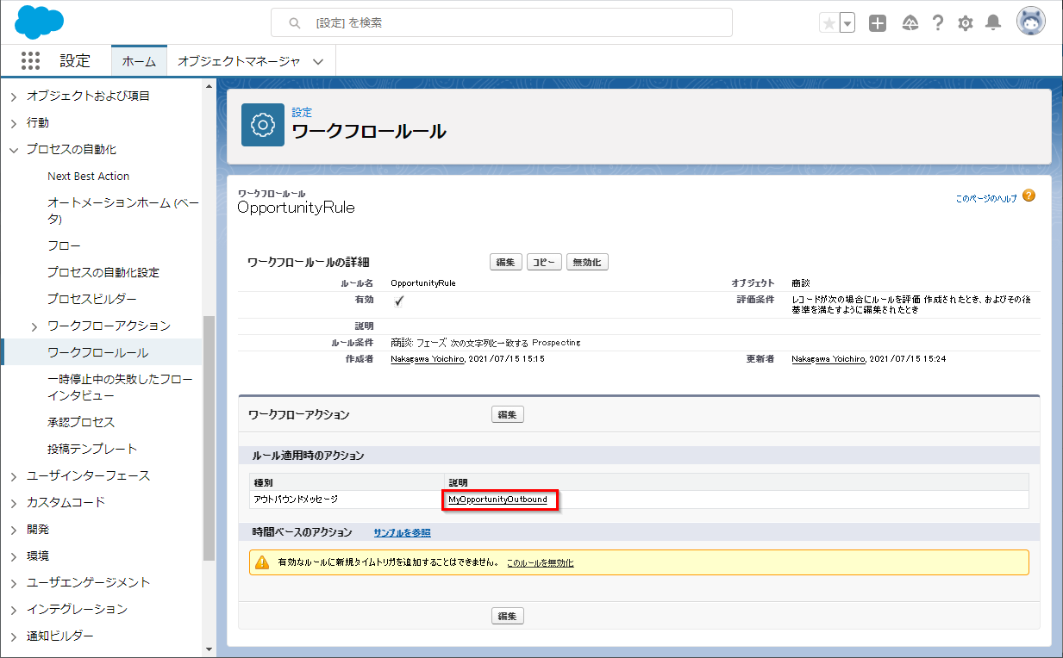Viewport: 1063px width, 658px height.
Task: Click the help question mark icon
Action: click(938, 23)
